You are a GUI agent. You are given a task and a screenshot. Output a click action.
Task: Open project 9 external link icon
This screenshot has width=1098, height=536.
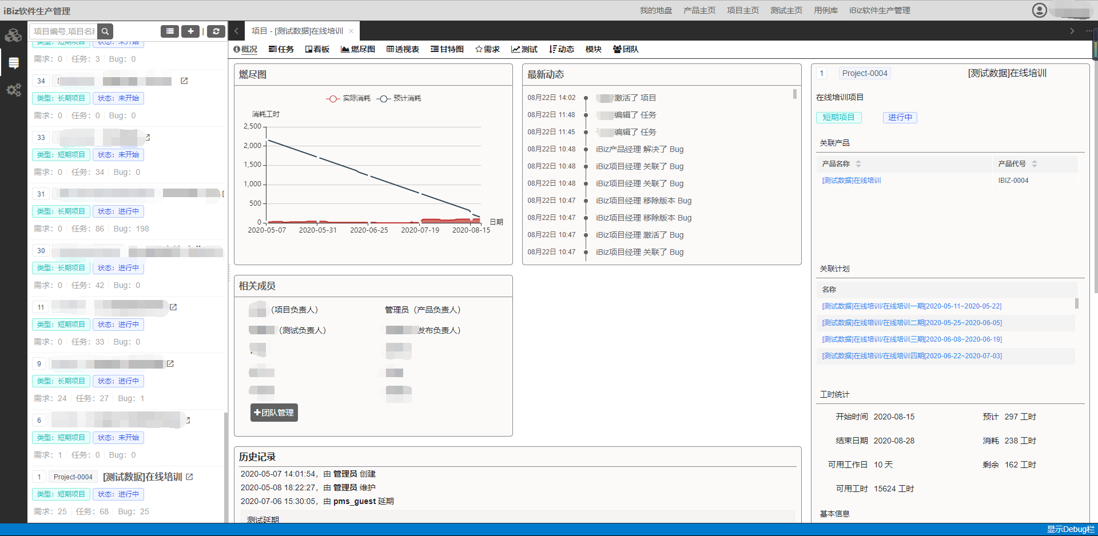(170, 364)
